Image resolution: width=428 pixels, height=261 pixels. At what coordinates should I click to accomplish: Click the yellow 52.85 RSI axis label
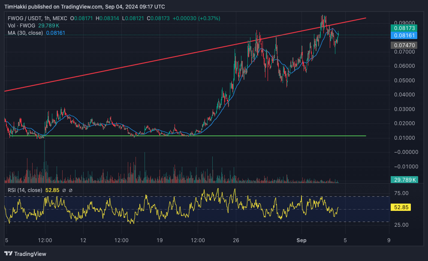[x=402, y=207]
